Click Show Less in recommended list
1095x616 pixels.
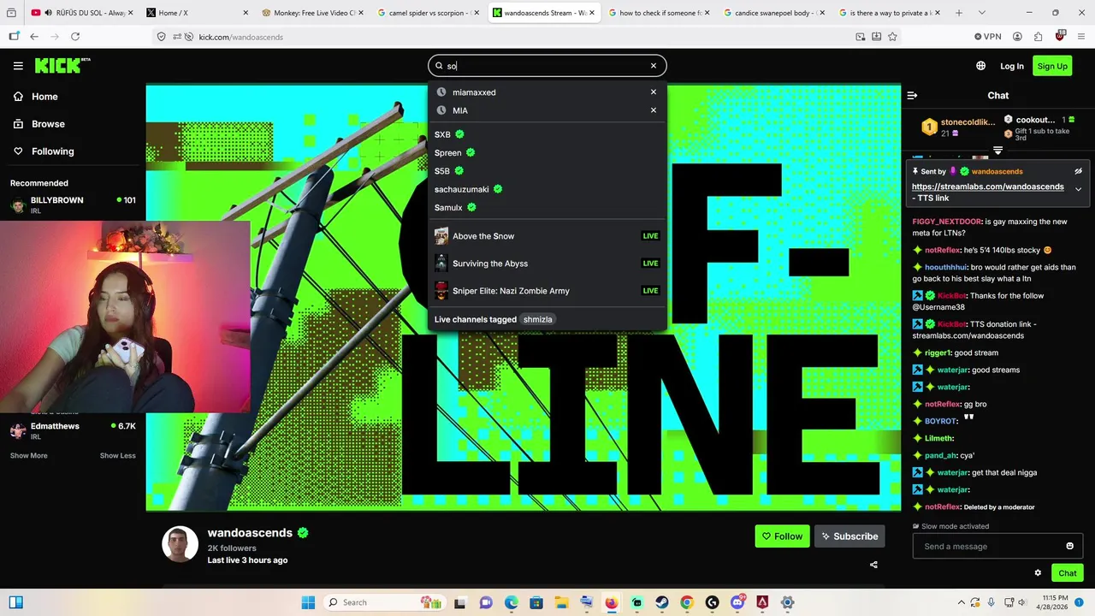coord(118,455)
